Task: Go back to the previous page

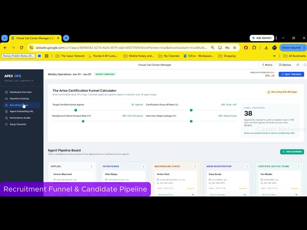Action: point(5,47)
